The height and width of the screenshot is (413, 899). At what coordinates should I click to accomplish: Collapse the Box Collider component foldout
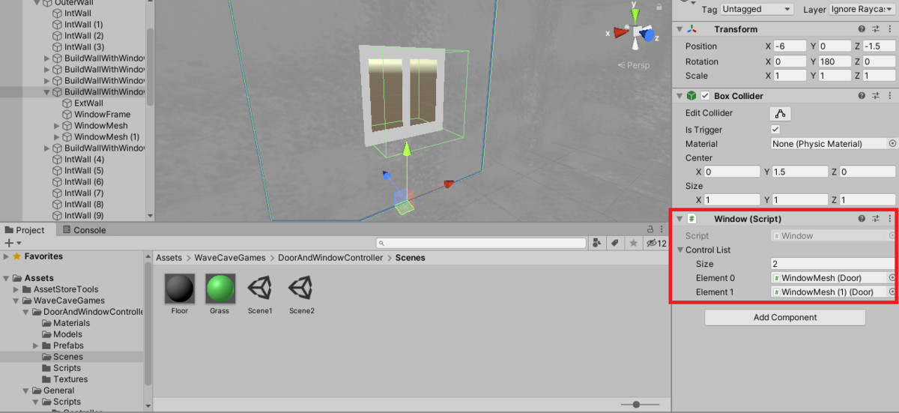tap(679, 96)
